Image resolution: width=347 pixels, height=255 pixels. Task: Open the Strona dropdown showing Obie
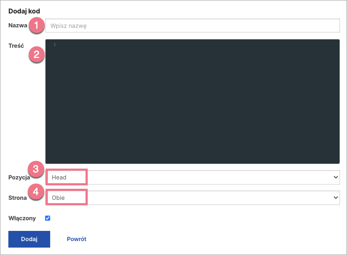click(192, 198)
